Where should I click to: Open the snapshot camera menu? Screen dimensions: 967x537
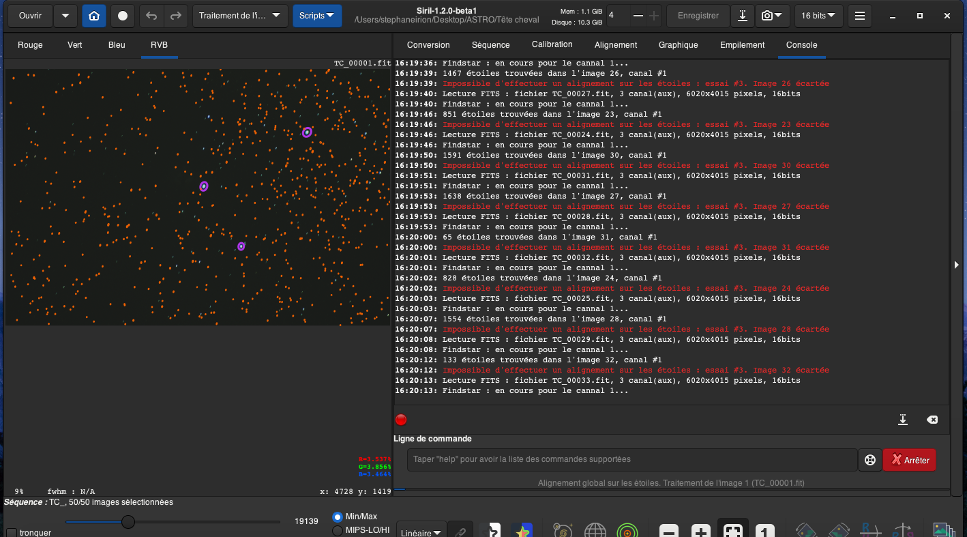click(772, 16)
